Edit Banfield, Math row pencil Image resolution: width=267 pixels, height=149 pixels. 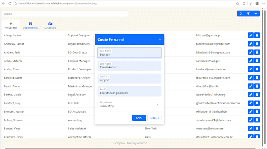pyautogui.click(x=251, y=78)
